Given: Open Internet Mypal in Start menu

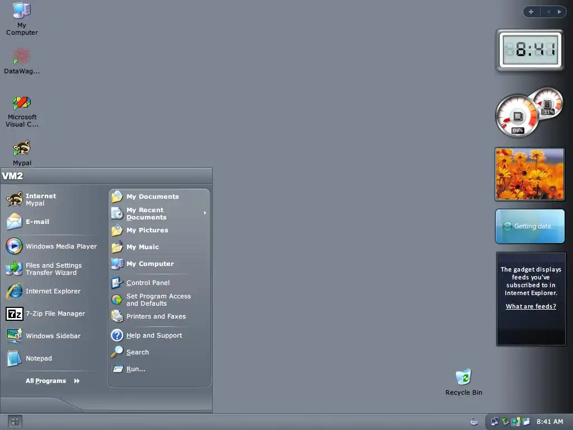Looking at the screenshot, I should (x=51, y=200).
